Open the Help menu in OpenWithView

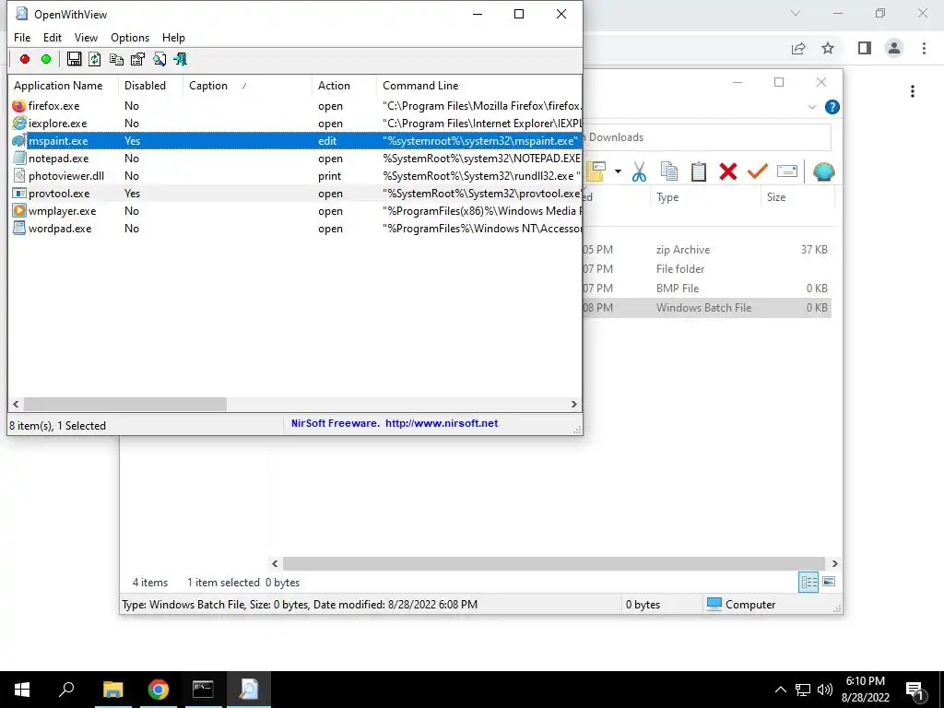click(173, 37)
